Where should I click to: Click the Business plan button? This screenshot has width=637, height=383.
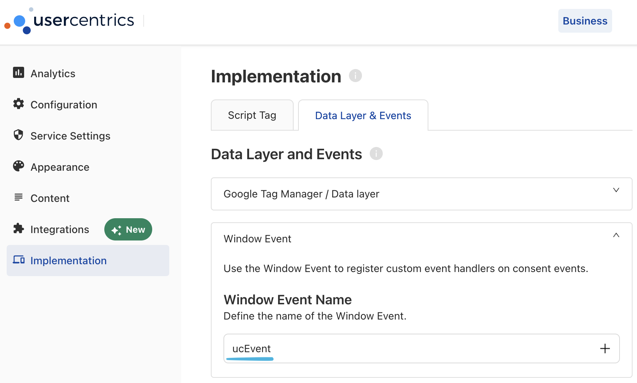[x=585, y=21]
